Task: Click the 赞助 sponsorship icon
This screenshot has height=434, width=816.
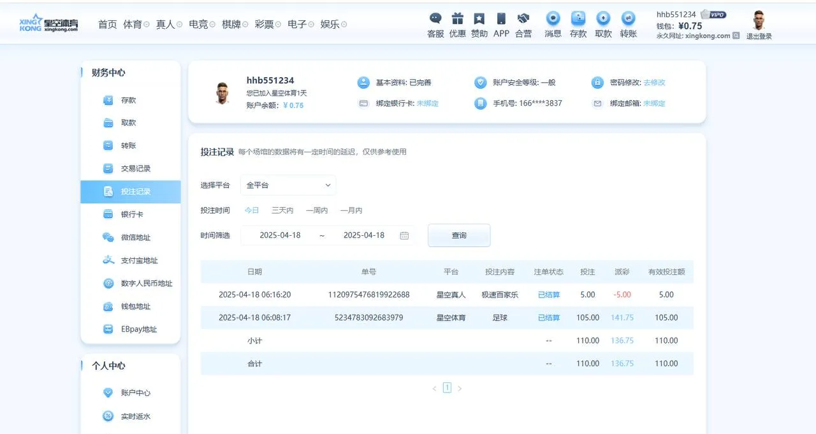Action: pyautogui.click(x=479, y=25)
